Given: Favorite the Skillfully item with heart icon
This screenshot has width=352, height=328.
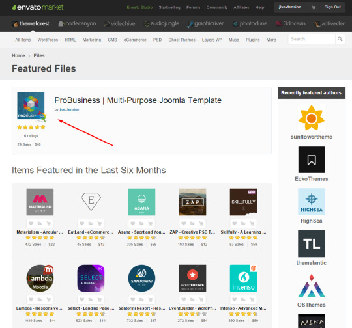Looking at the screenshot, I should pos(235,223).
